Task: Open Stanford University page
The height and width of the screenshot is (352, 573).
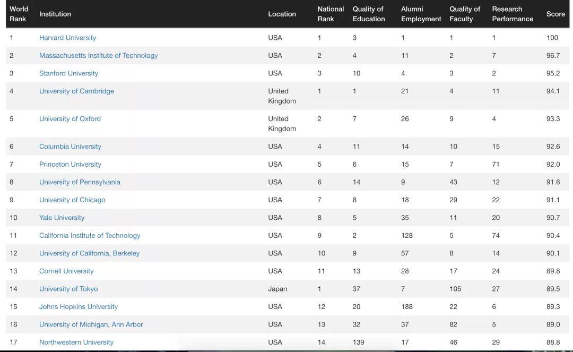Action: point(68,73)
